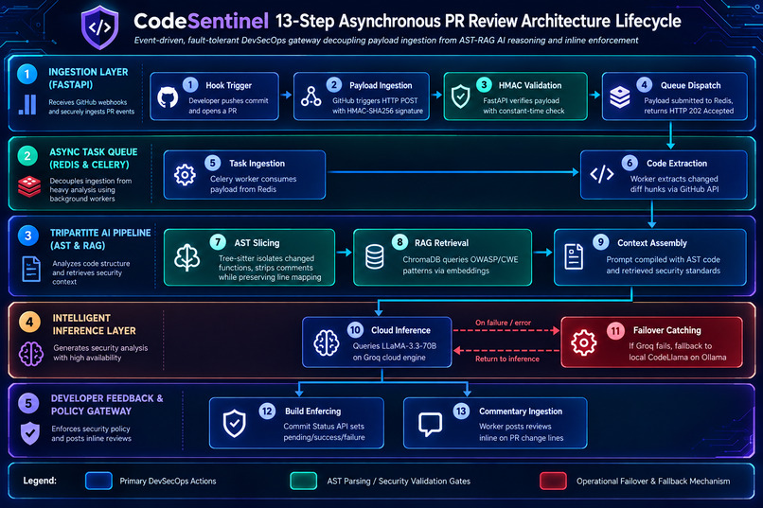Click the tree icon in AST Slicing

pos(186,257)
